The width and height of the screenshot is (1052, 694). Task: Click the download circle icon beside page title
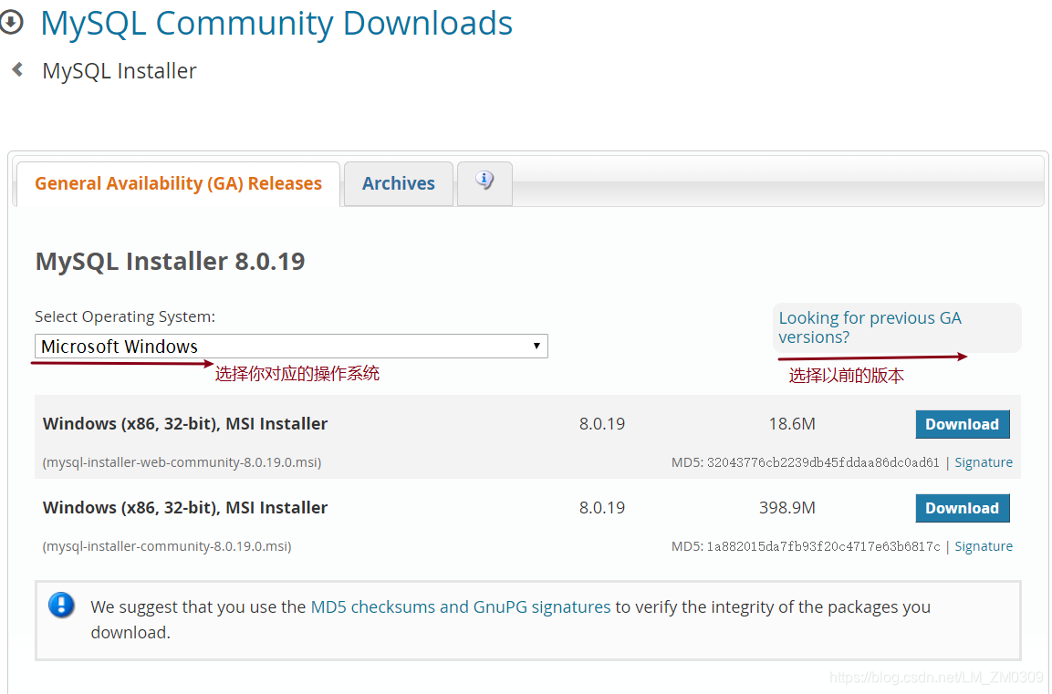coord(11,22)
